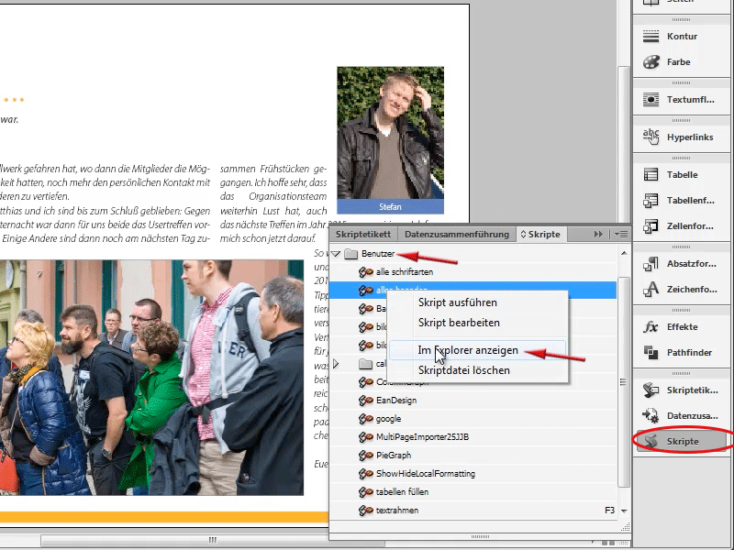The height and width of the screenshot is (550, 734).
Task: Open the Tabelle panel icon
Action: [651, 174]
